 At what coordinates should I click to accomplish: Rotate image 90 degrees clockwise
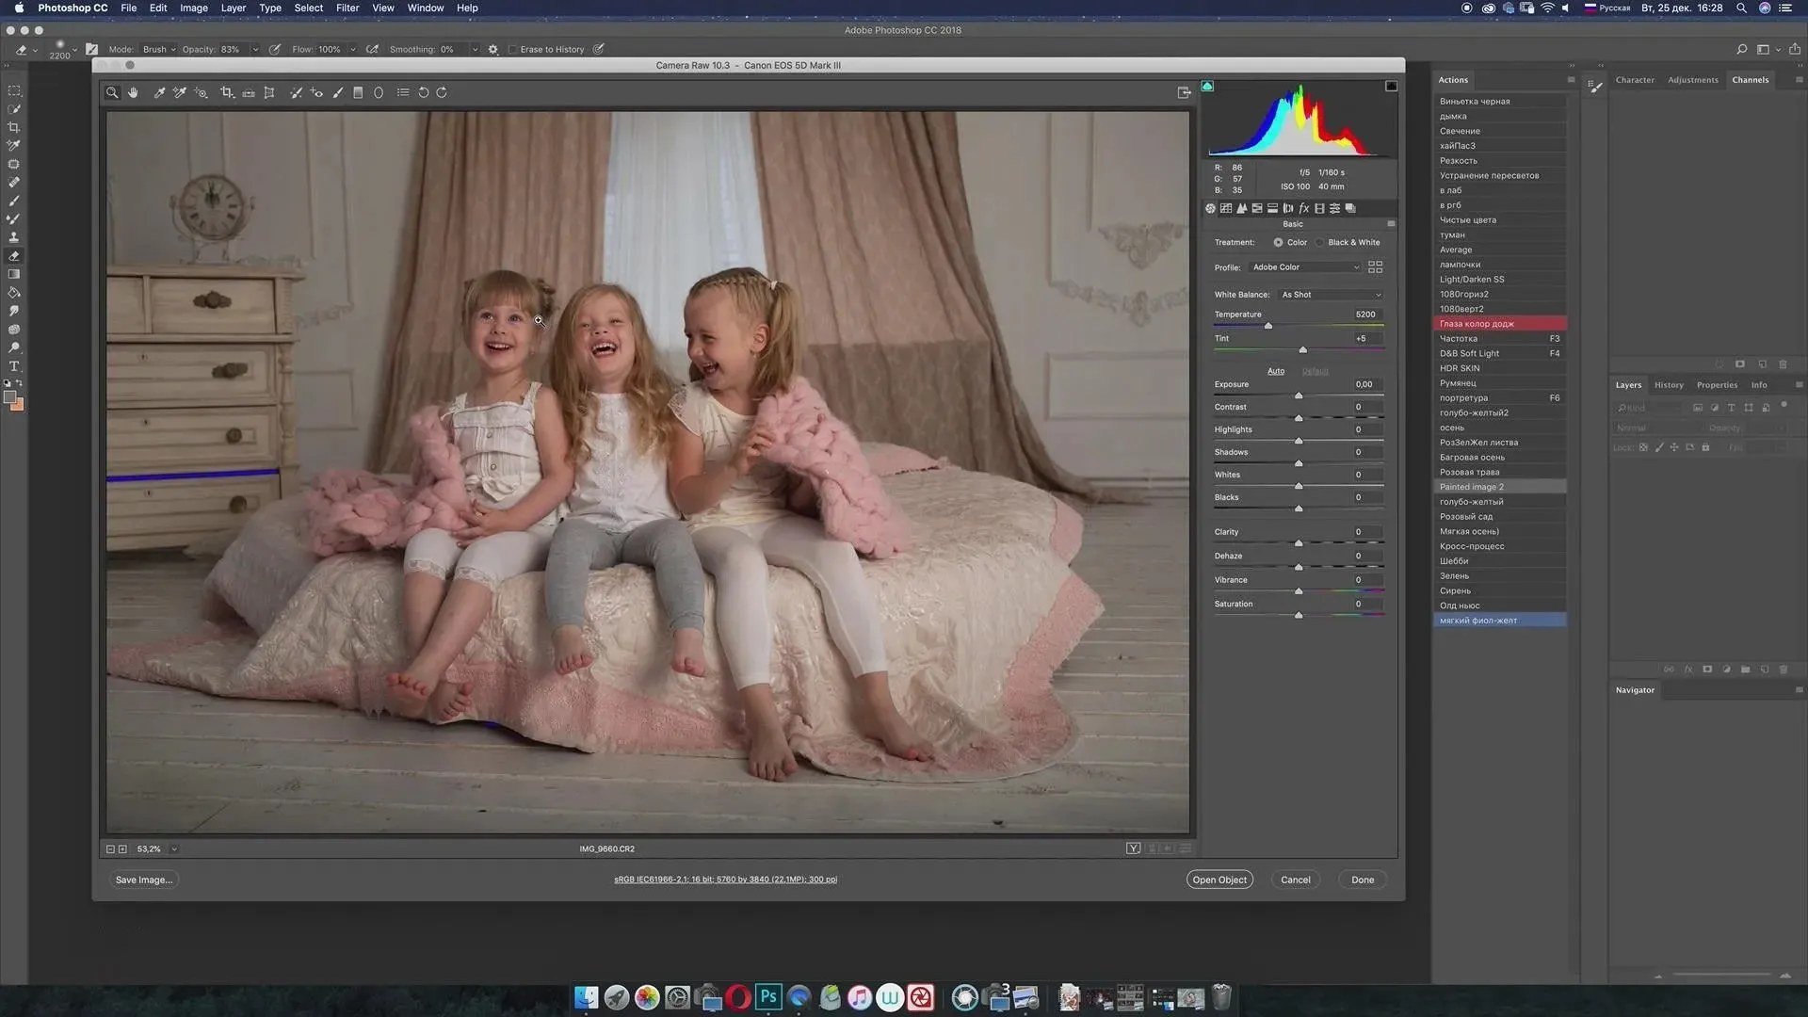[442, 92]
